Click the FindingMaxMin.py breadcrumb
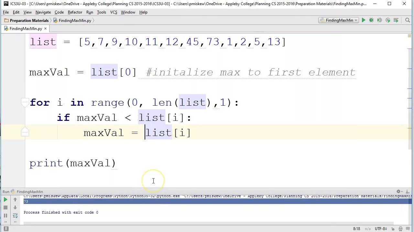The height and width of the screenshot is (232, 414). [72, 20]
